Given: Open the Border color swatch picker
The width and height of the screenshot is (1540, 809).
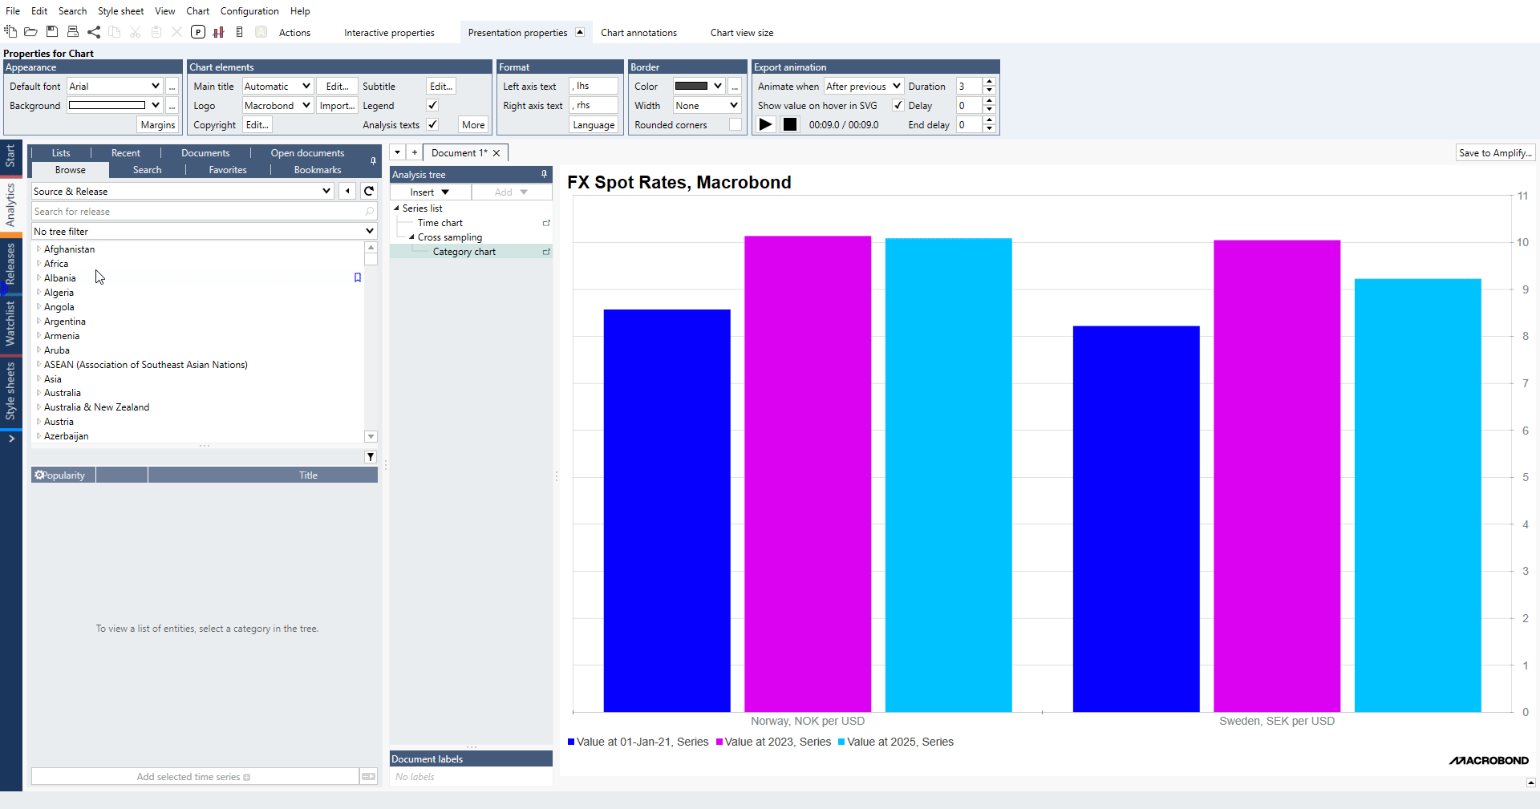Looking at the screenshot, I should (699, 86).
